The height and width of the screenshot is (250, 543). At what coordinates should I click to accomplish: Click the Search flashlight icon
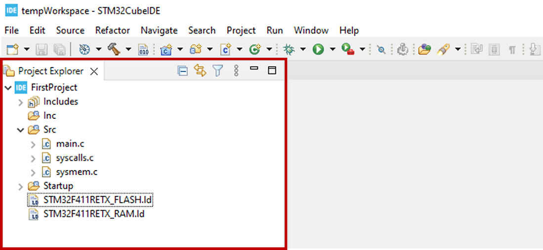pos(443,49)
